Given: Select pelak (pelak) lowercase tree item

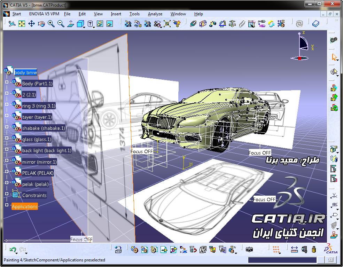Looking at the screenshot, I should [36, 184].
